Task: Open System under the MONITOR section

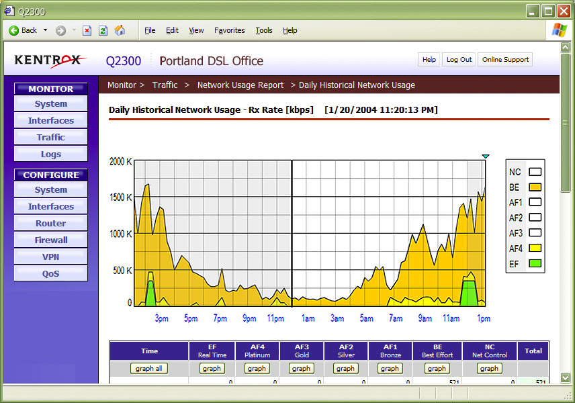Action: [x=51, y=104]
